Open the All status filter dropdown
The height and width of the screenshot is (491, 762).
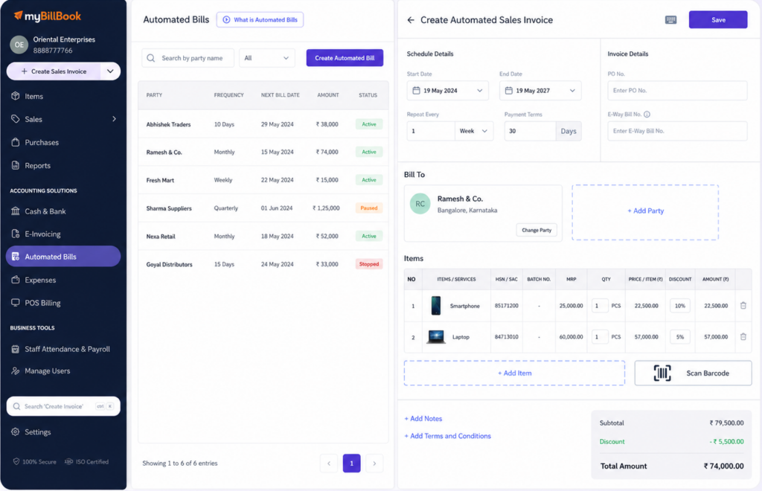tap(267, 58)
